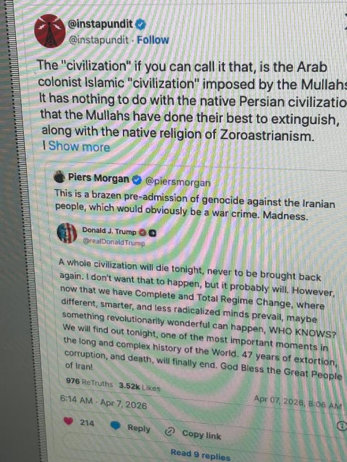Copy link to this tweet

tap(202, 434)
